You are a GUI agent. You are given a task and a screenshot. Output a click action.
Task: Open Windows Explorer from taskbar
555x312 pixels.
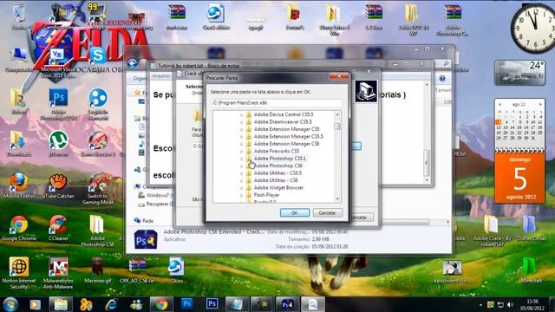tap(61, 304)
